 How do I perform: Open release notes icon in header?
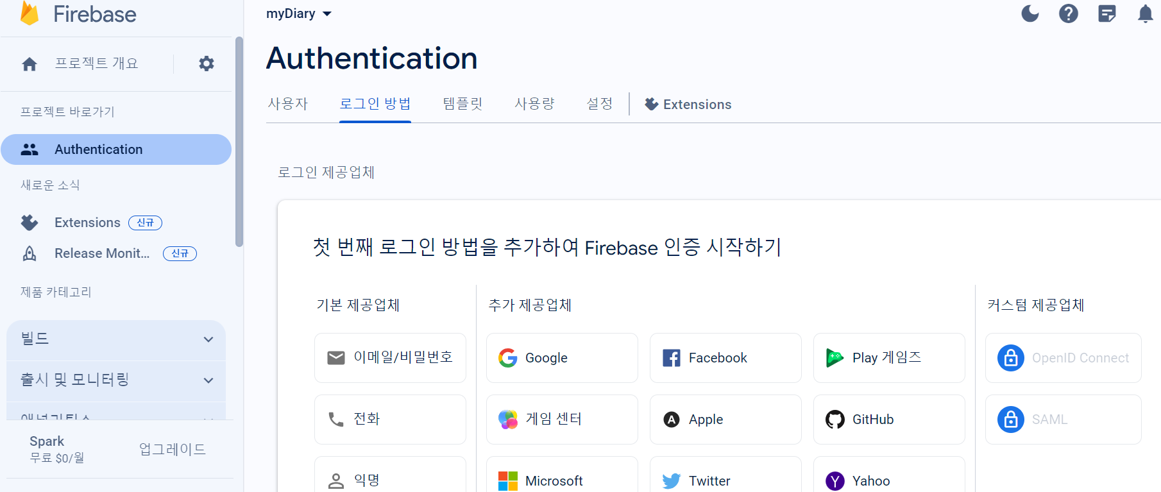point(1107,13)
